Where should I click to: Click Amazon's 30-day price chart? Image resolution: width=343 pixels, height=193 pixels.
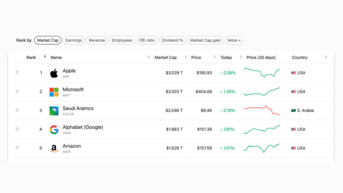click(x=262, y=148)
